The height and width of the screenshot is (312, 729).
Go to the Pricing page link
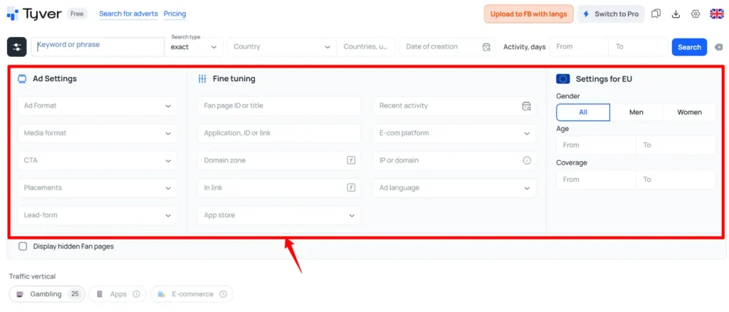175,14
